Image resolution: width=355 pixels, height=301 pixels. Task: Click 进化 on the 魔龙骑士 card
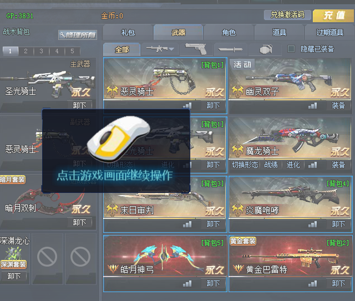click(293, 165)
